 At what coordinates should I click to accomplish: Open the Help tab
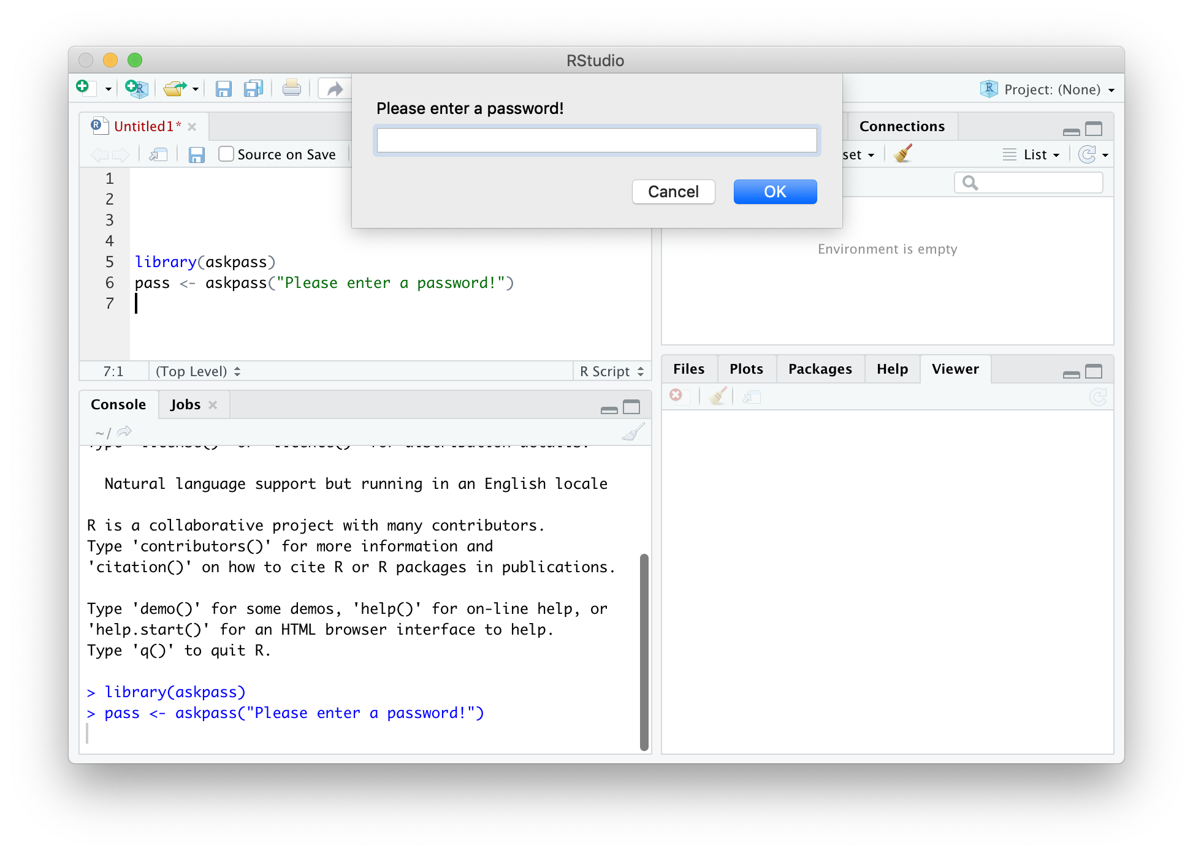coord(892,369)
